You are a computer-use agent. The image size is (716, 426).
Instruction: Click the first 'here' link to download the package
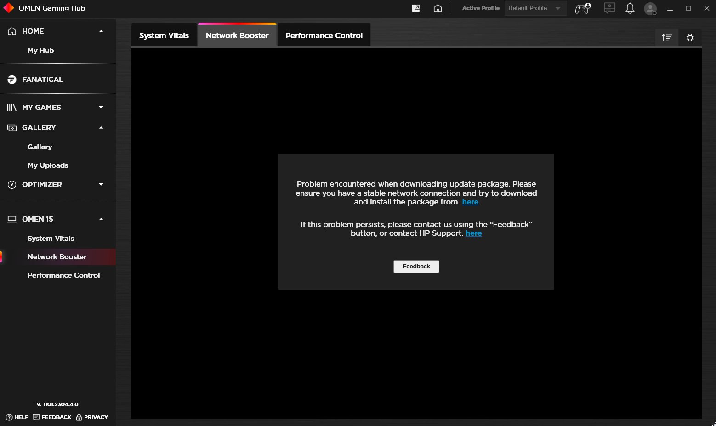470,202
